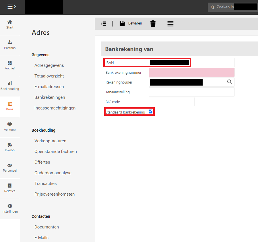Open Incassomachtigingen menu item
258x242 pixels.
pos(55,108)
